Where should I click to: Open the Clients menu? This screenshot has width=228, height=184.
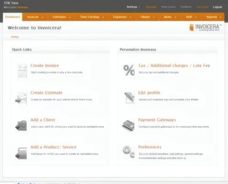(147, 17)
